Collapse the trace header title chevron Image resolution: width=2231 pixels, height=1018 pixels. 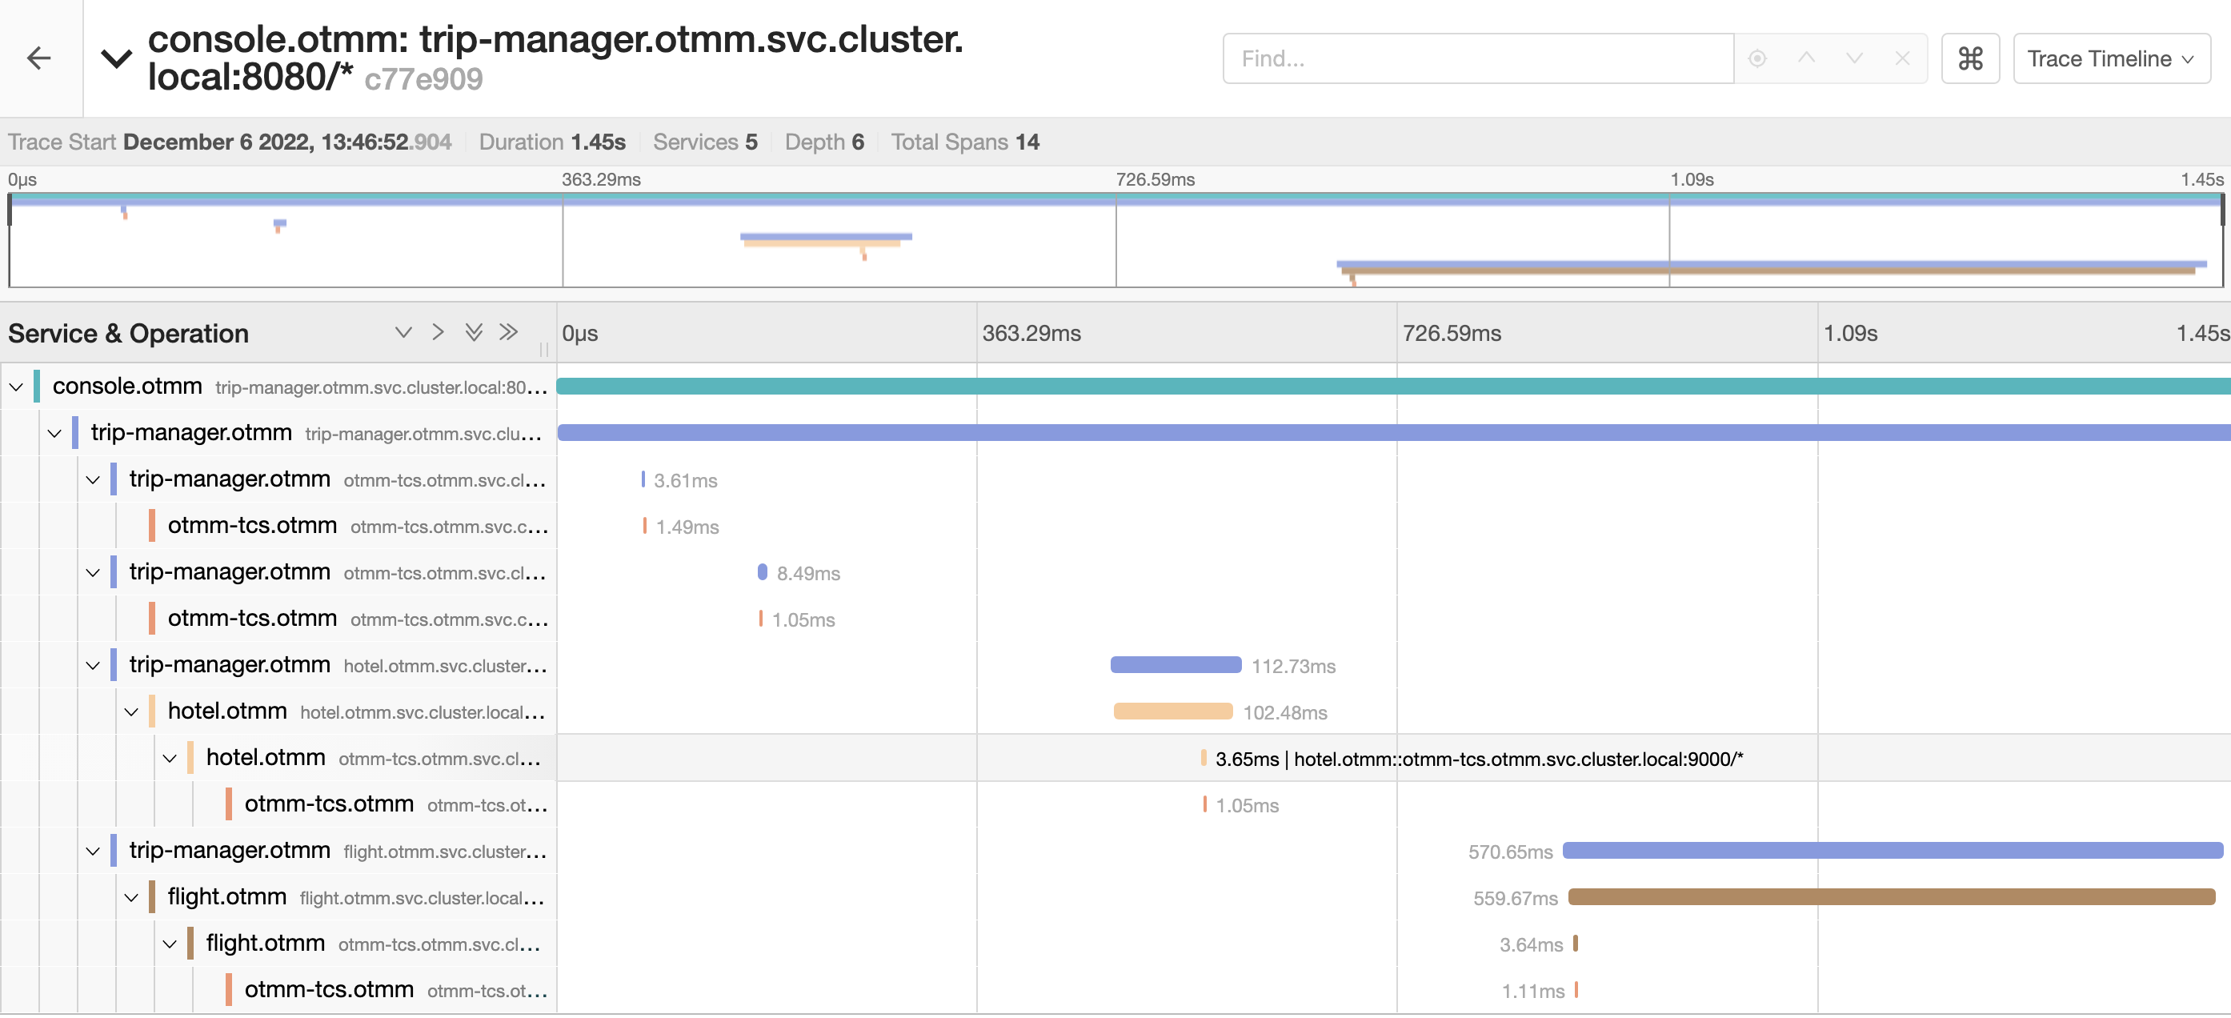(x=116, y=58)
